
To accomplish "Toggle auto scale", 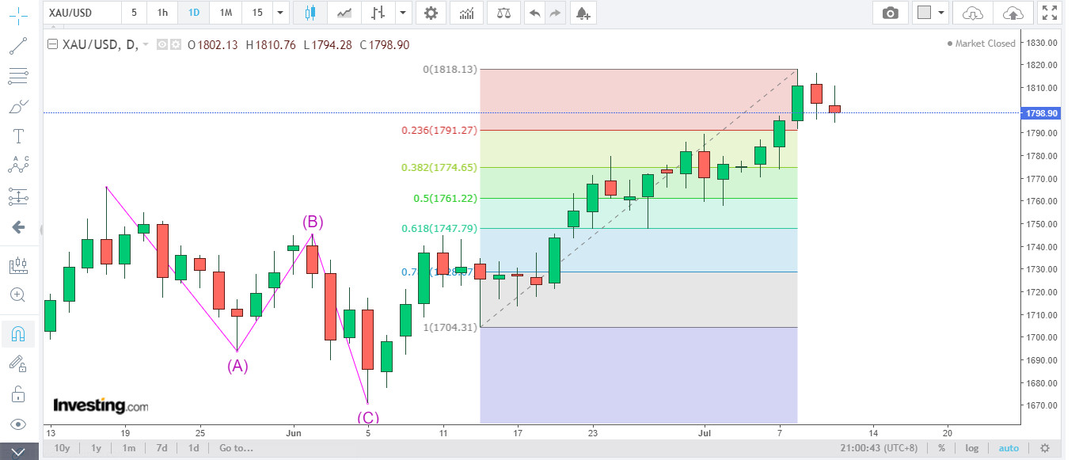I will click(1009, 448).
